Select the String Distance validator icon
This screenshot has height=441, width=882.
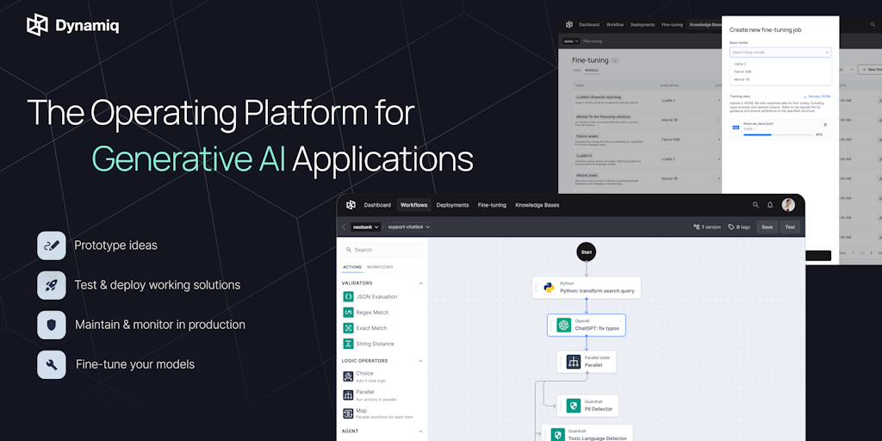(348, 344)
